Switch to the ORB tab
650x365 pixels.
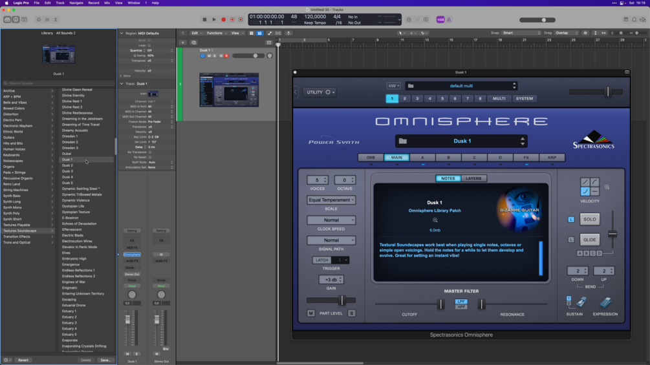pos(371,158)
